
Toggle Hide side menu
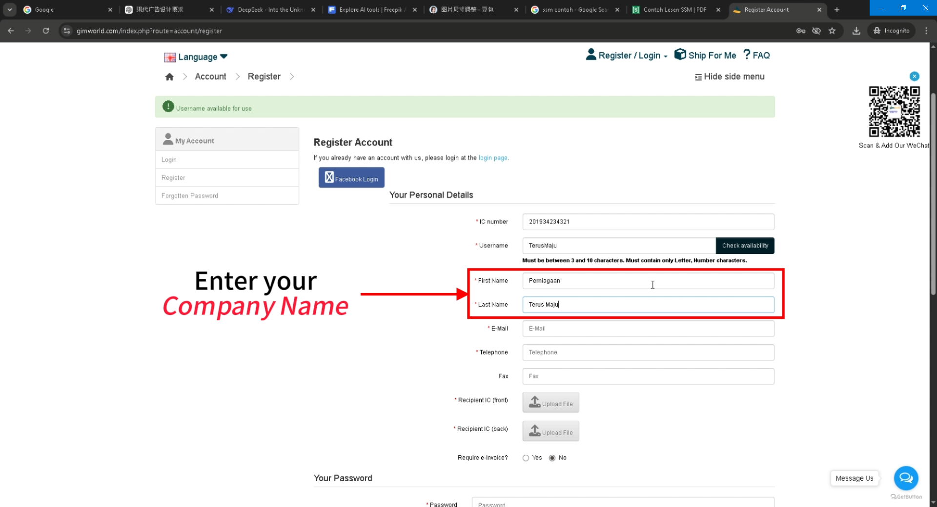730,77
